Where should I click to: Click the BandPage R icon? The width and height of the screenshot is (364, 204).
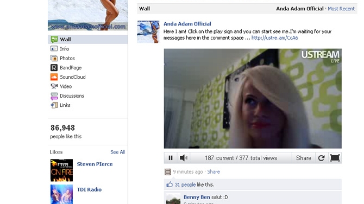point(54,67)
